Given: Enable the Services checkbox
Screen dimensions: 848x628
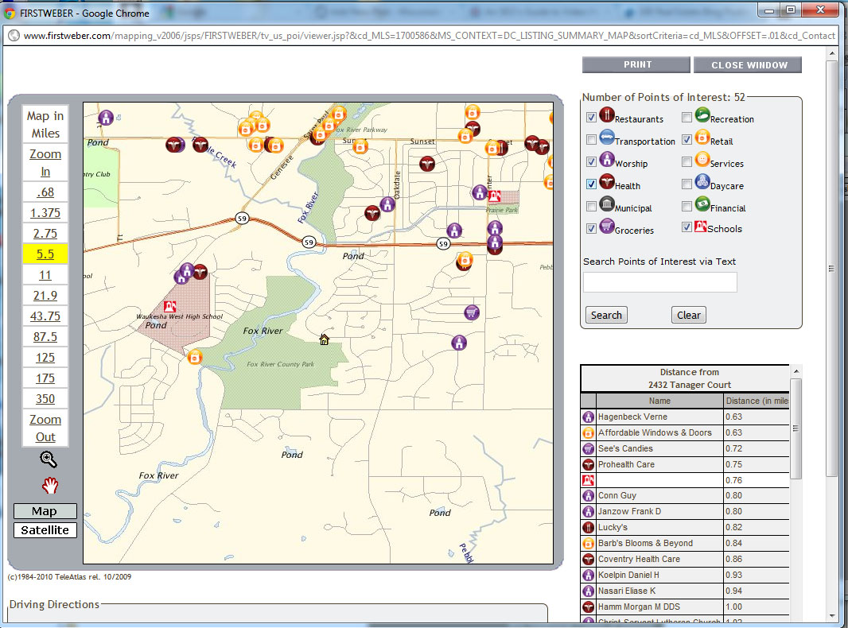Looking at the screenshot, I should pos(687,161).
